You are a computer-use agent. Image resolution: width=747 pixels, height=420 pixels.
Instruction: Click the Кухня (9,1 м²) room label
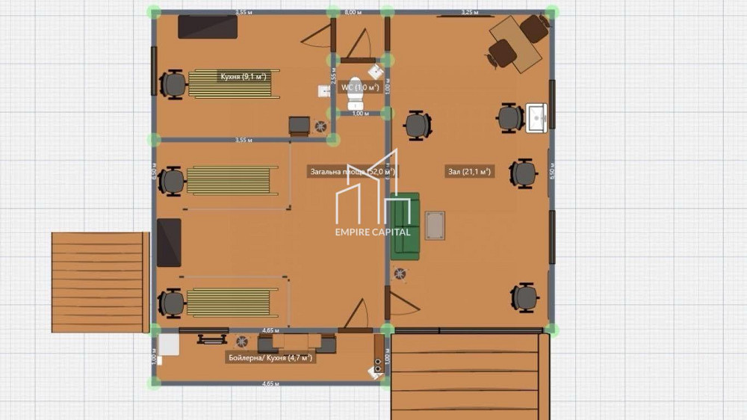point(244,76)
